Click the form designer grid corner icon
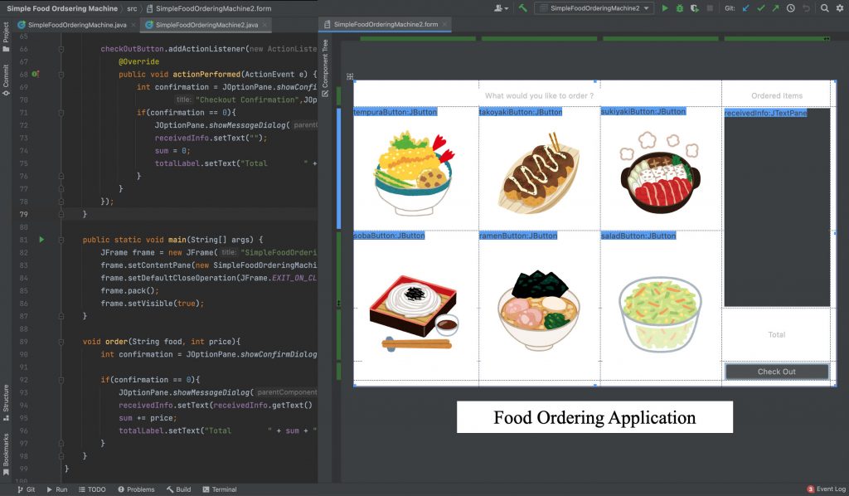The image size is (849, 496). (350, 76)
